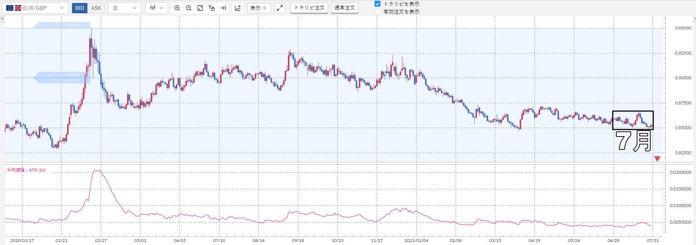This screenshot has width=696, height=245.
Task: Click the レンジ 0.95000 range label
Action: click(x=62, y=25)
